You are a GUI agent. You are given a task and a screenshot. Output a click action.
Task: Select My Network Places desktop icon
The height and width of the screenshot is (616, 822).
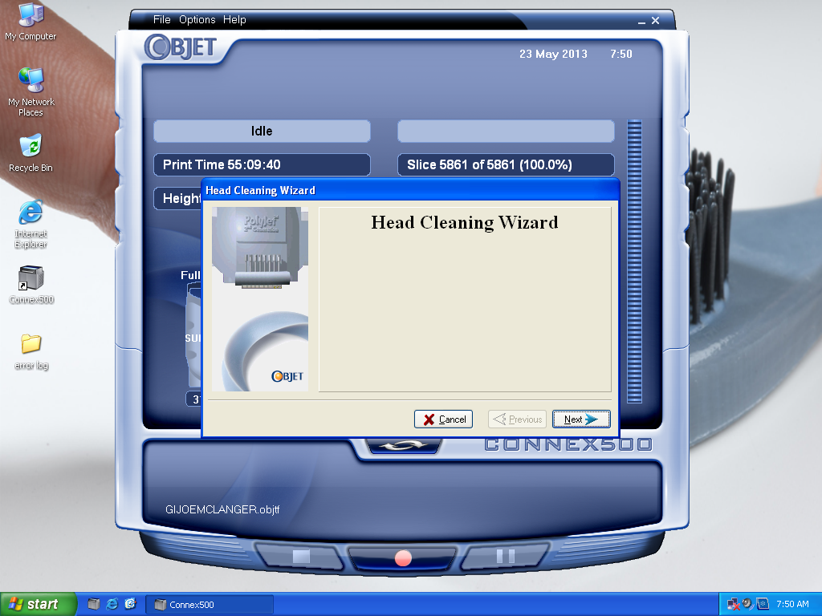tap(31, 92)
